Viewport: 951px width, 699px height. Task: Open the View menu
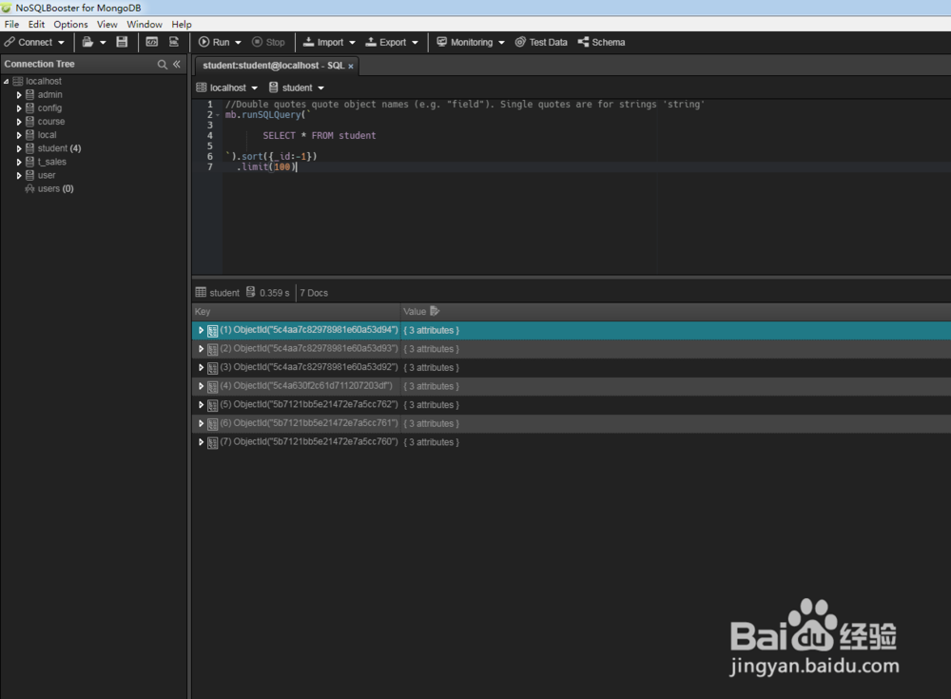(x=107, y=25)
